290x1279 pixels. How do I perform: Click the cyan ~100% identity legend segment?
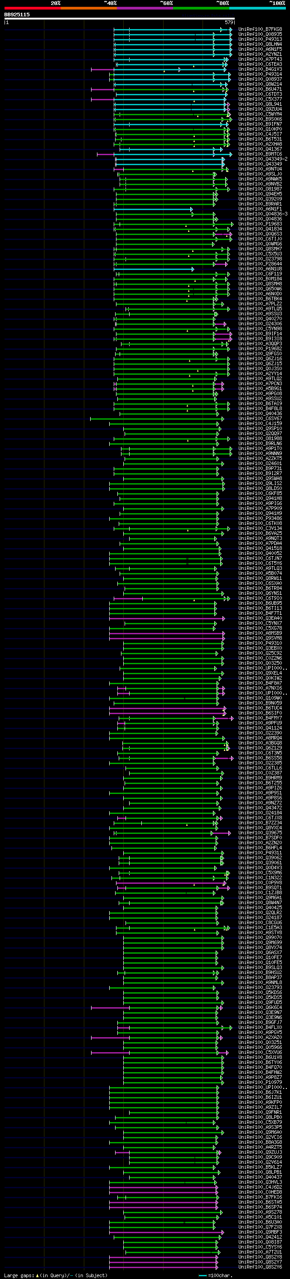point(257,8)
